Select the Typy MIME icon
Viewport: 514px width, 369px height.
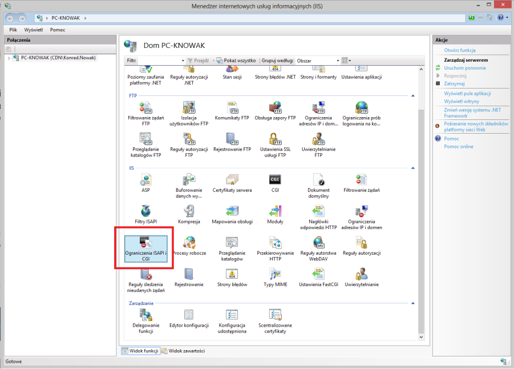tap(275, 278)
